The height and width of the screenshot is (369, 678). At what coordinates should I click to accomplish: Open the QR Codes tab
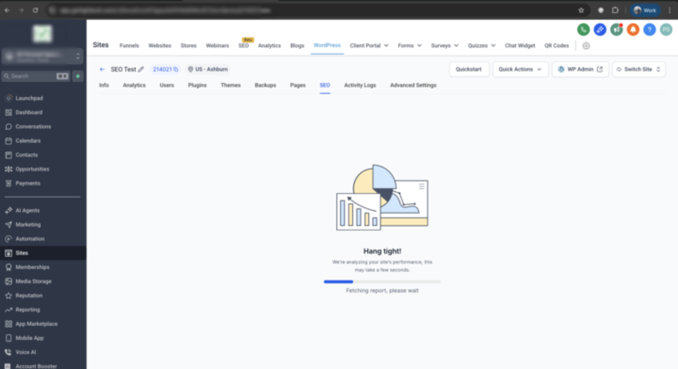pos(557,46)
